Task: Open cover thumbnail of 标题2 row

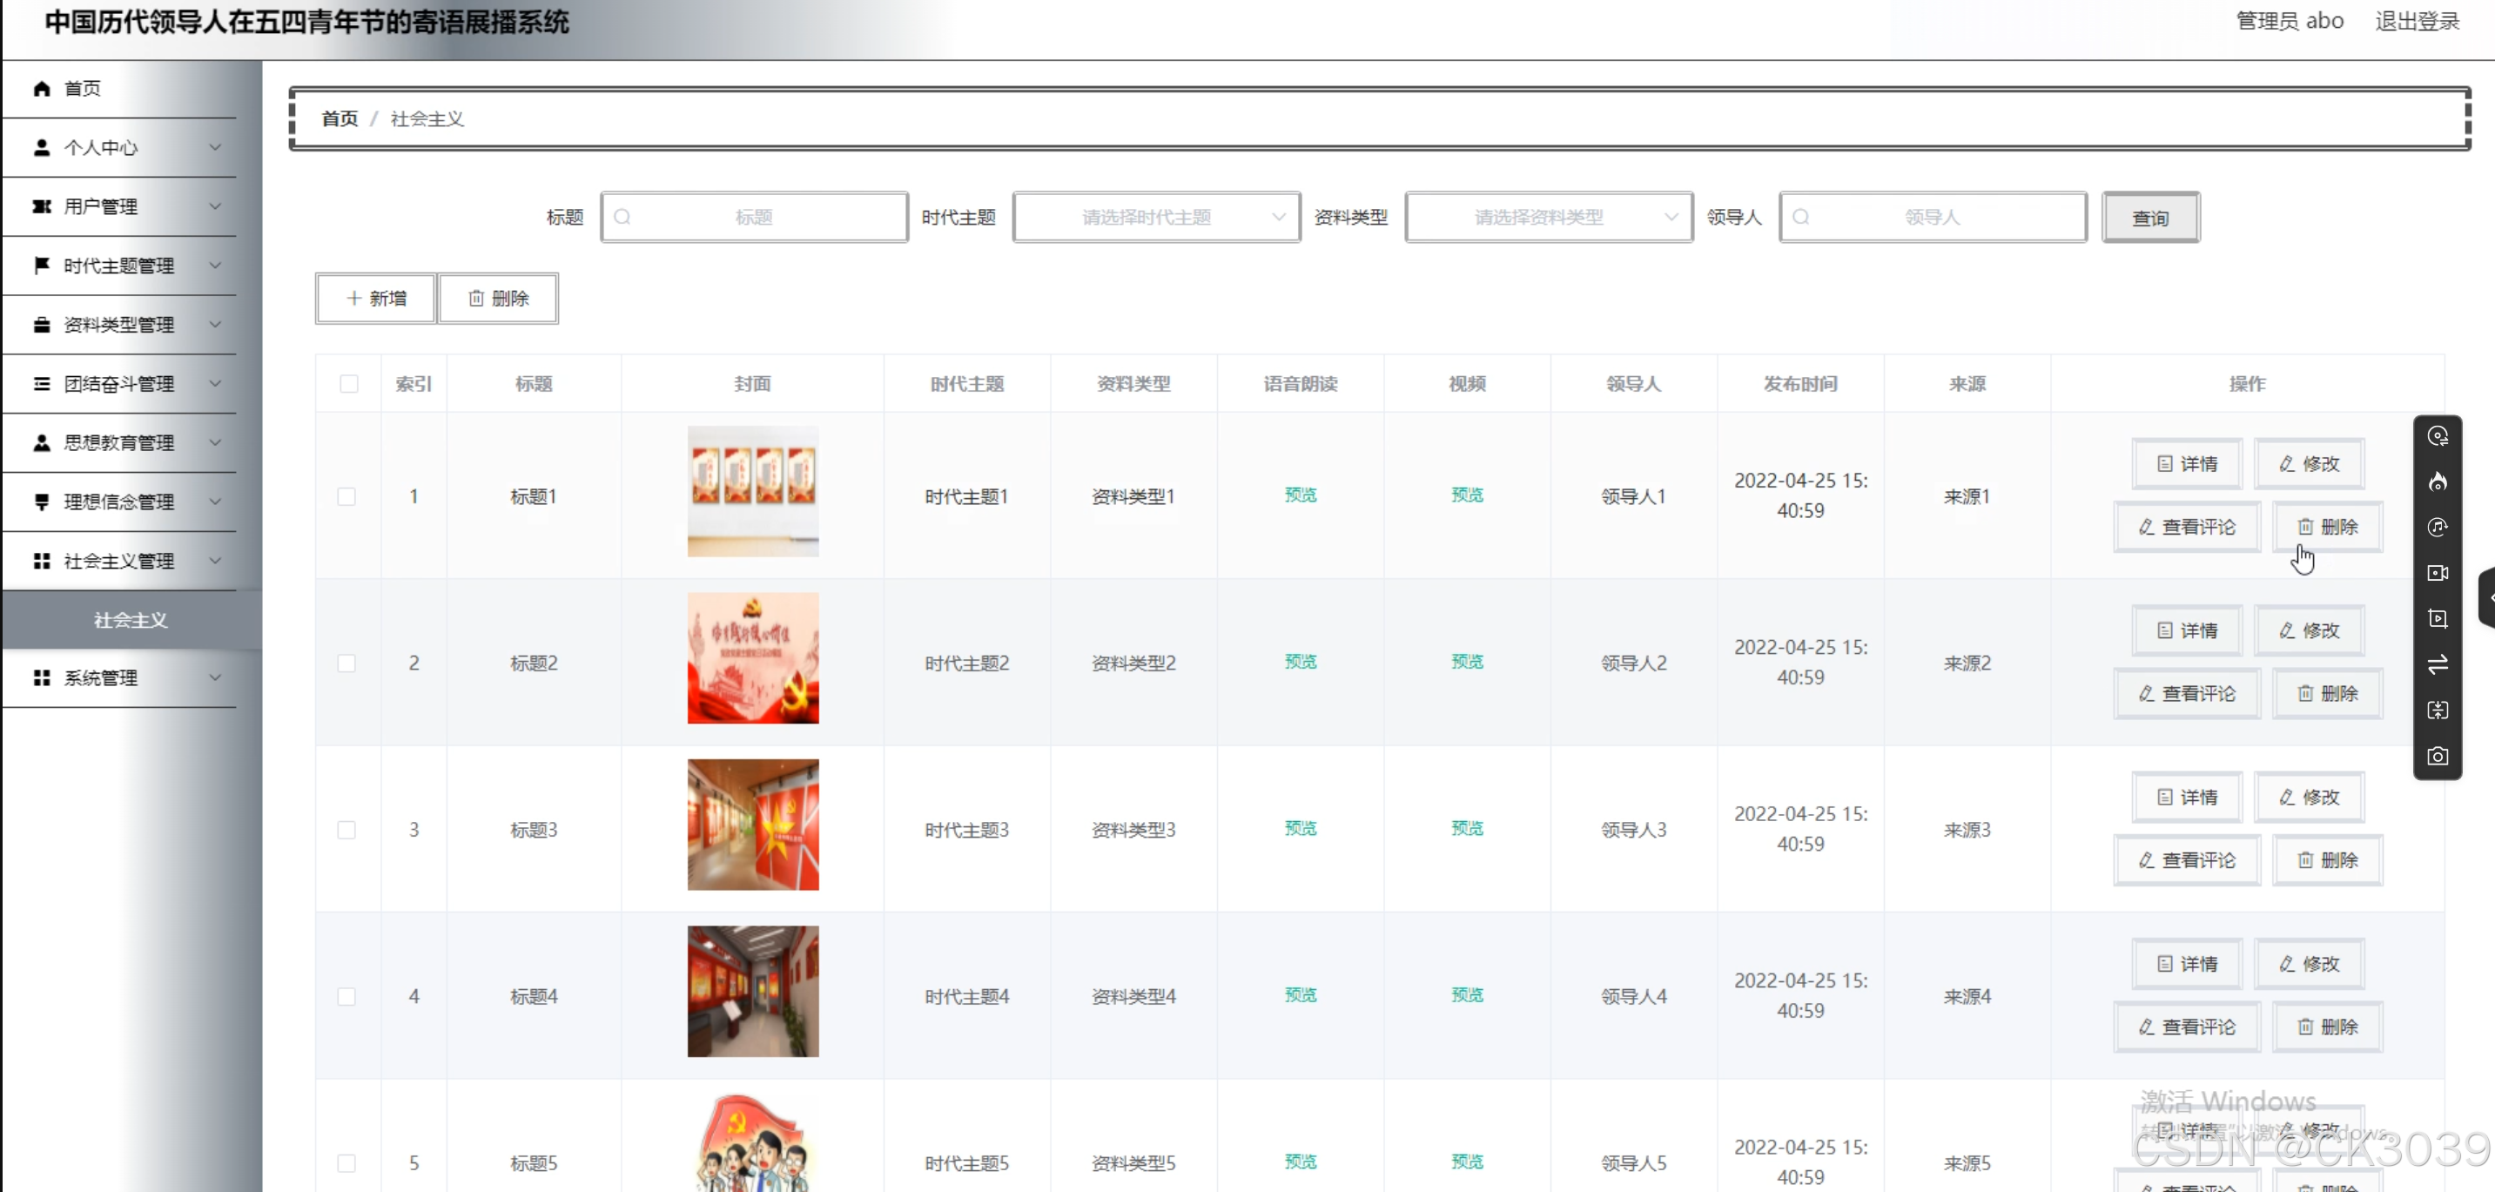Action: [x=752, y=658]
